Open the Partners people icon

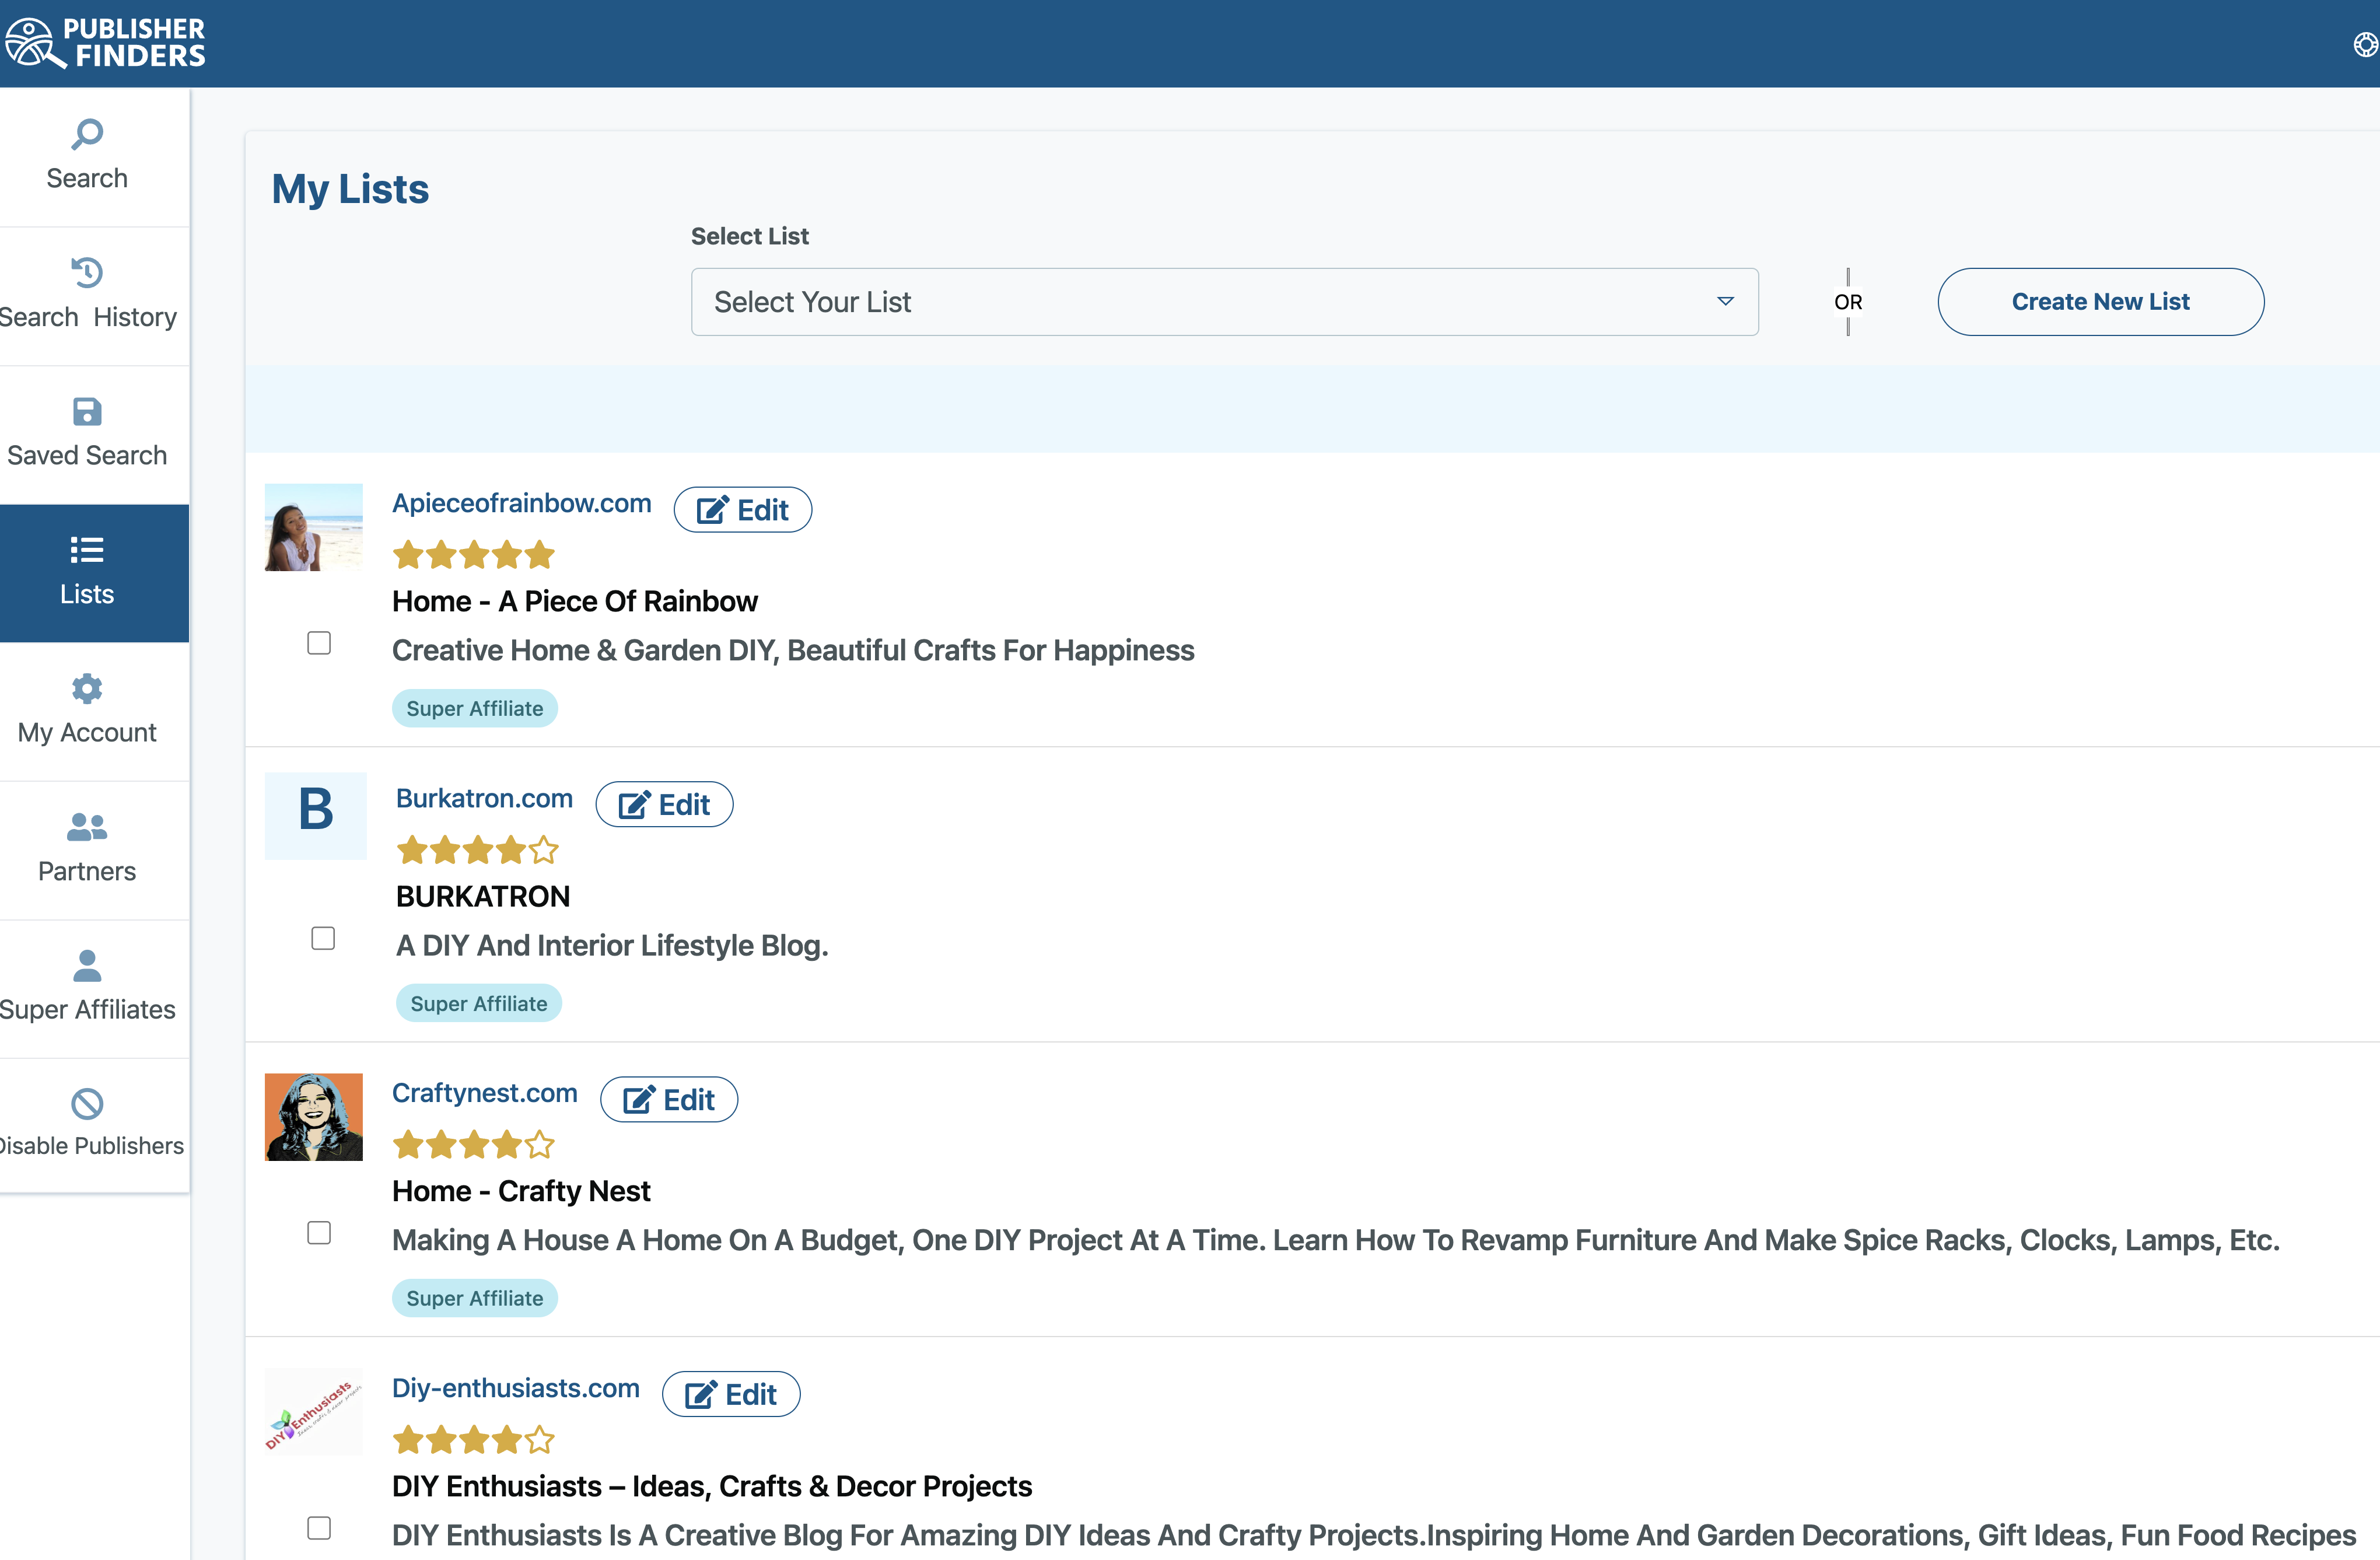[x=87, y=827]
